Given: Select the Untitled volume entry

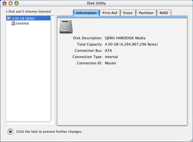Looking at the screenshot, I should coord(22,23).
